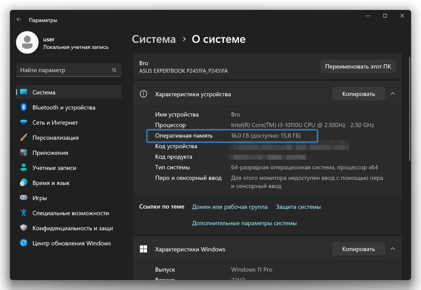The height and width of the screenshot is (290, 421).
Task: Click the user account name
Action: (x=49, y=39)
